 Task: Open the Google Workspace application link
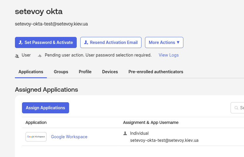click(x=69, y=137)
